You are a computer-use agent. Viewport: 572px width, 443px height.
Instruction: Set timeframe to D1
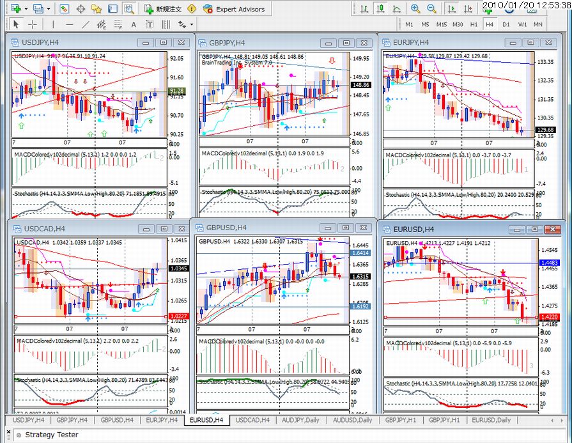click(x=506, y=24)
